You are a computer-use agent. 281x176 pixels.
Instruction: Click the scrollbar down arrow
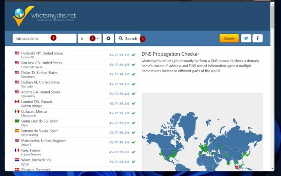click(x=272, y=169)
